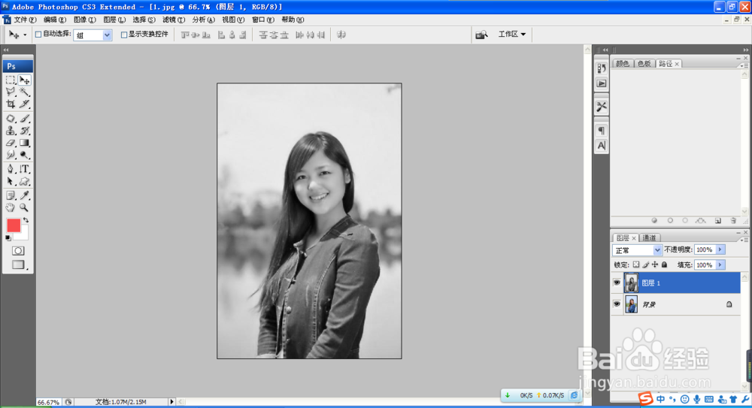Open the 图像 menu
Screen dimensions: 752x408
pos(84,20)
